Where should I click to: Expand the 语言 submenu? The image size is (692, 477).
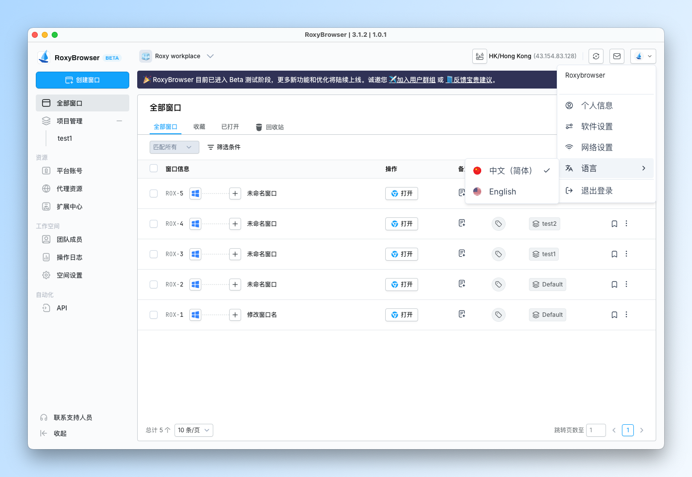click(x=606, y=168)
